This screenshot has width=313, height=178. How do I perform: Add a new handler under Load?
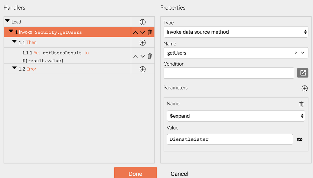142,21
